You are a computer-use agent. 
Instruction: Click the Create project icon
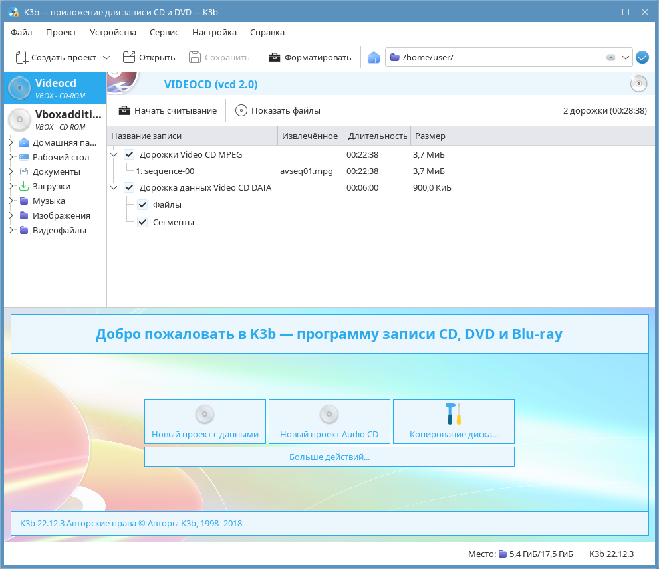(22, 57)
